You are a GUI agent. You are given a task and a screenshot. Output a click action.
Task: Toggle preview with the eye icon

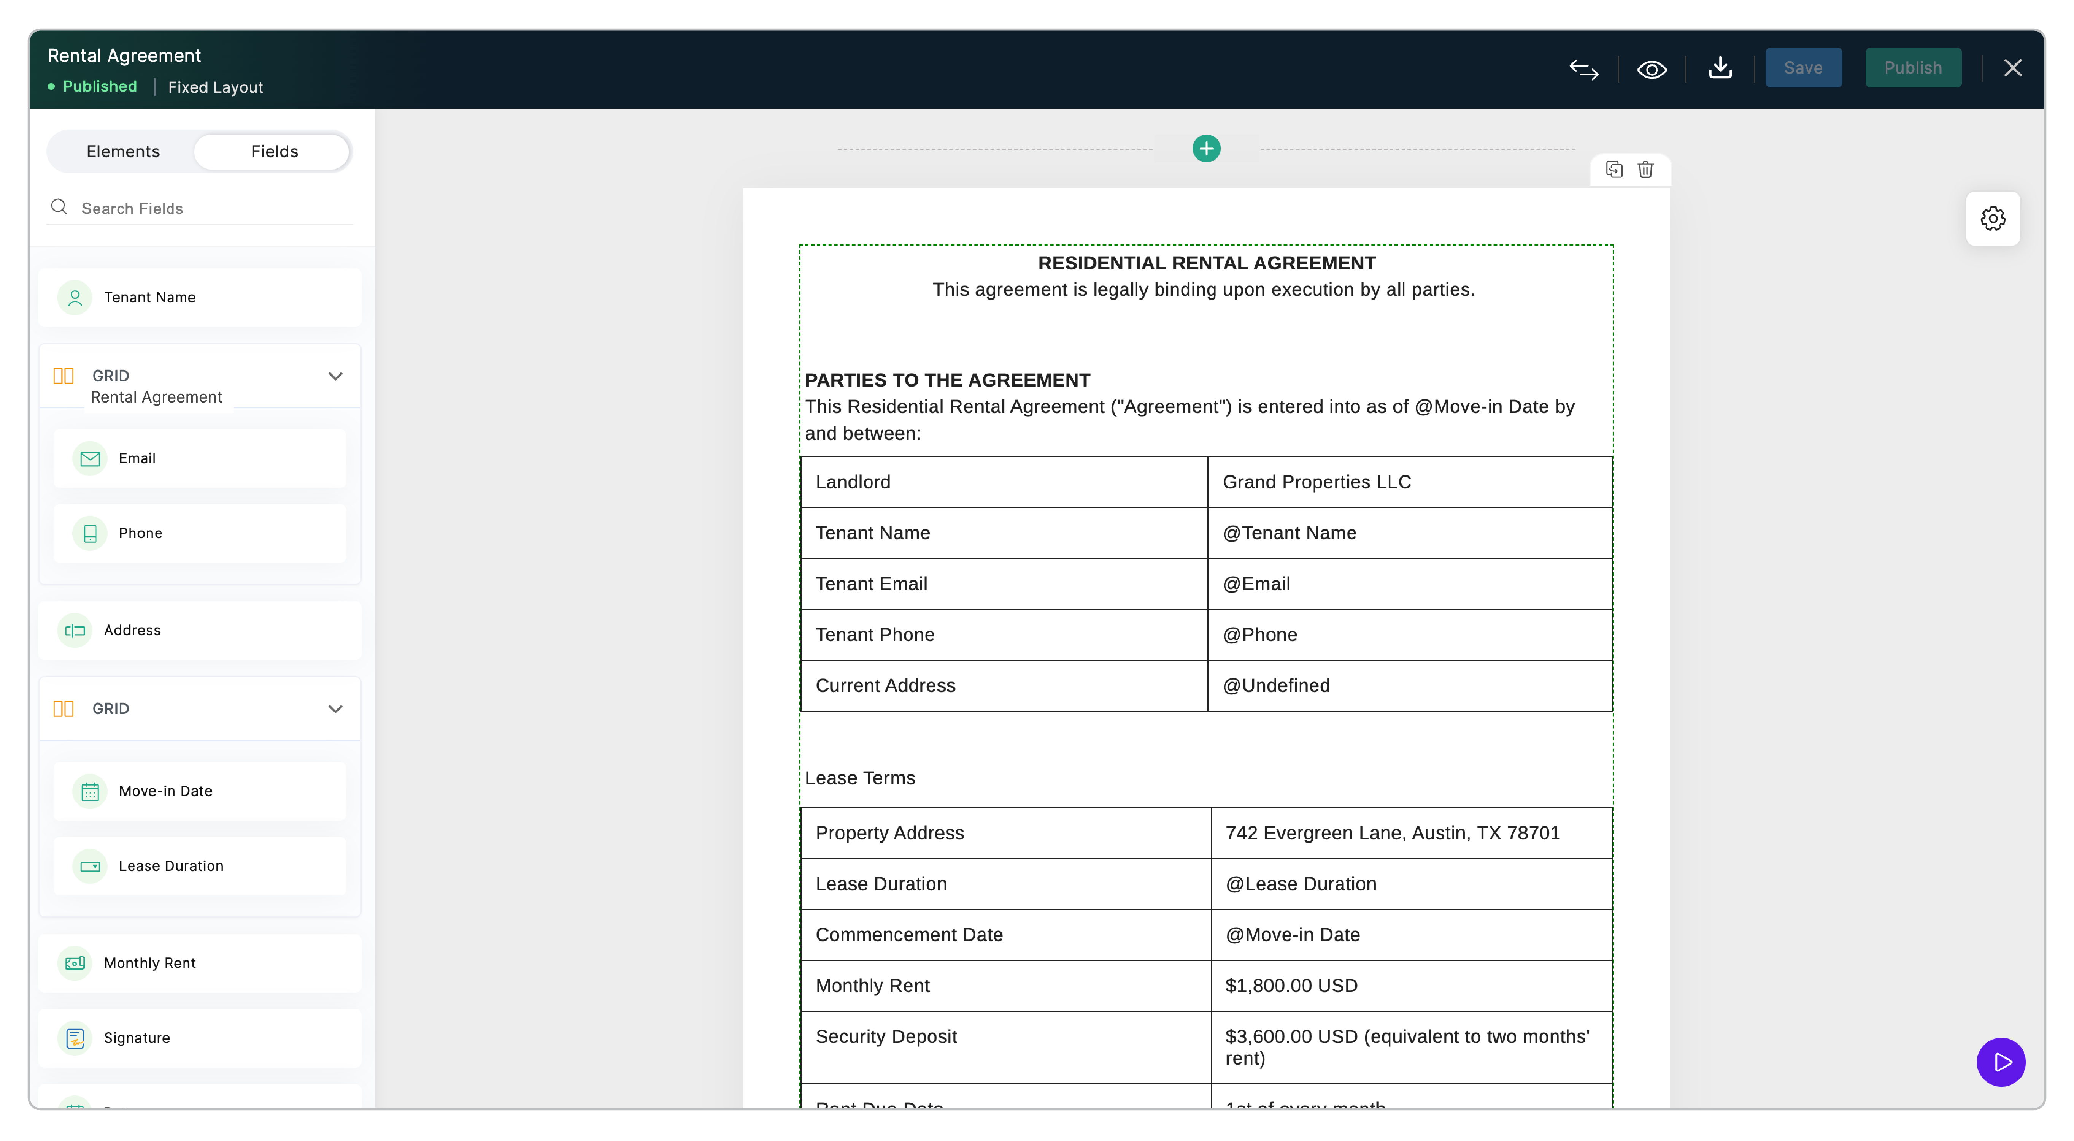(1651, 69)
